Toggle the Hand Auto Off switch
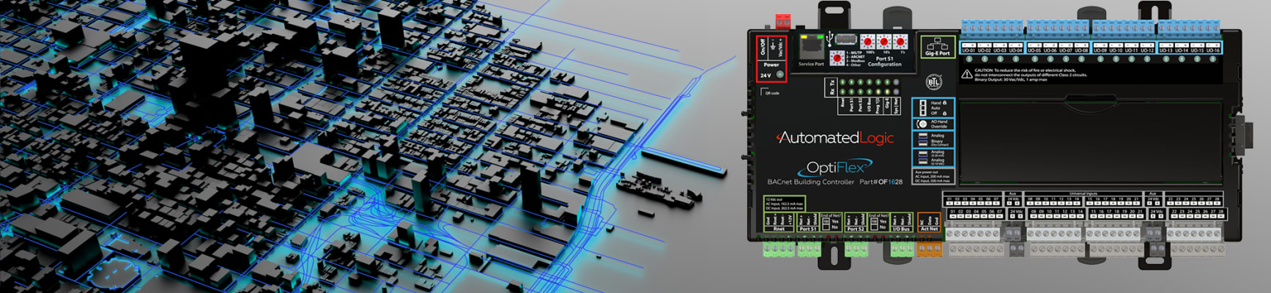1271x293 pixels. (x=922, y=108)
